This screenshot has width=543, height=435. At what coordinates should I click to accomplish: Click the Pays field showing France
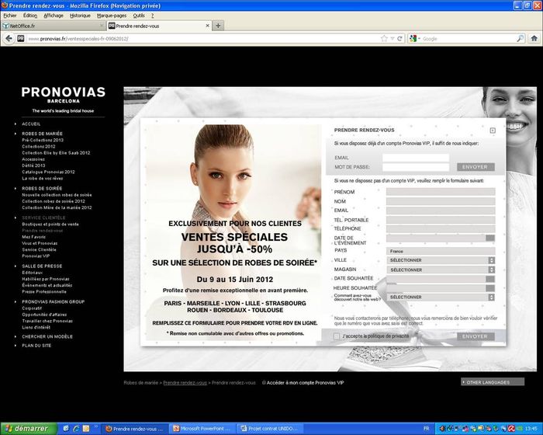coord(441,251)
